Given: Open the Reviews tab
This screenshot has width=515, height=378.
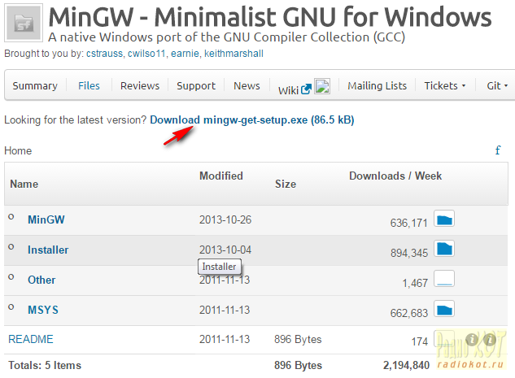Looking at the screenshot, I should coord(139,85).
